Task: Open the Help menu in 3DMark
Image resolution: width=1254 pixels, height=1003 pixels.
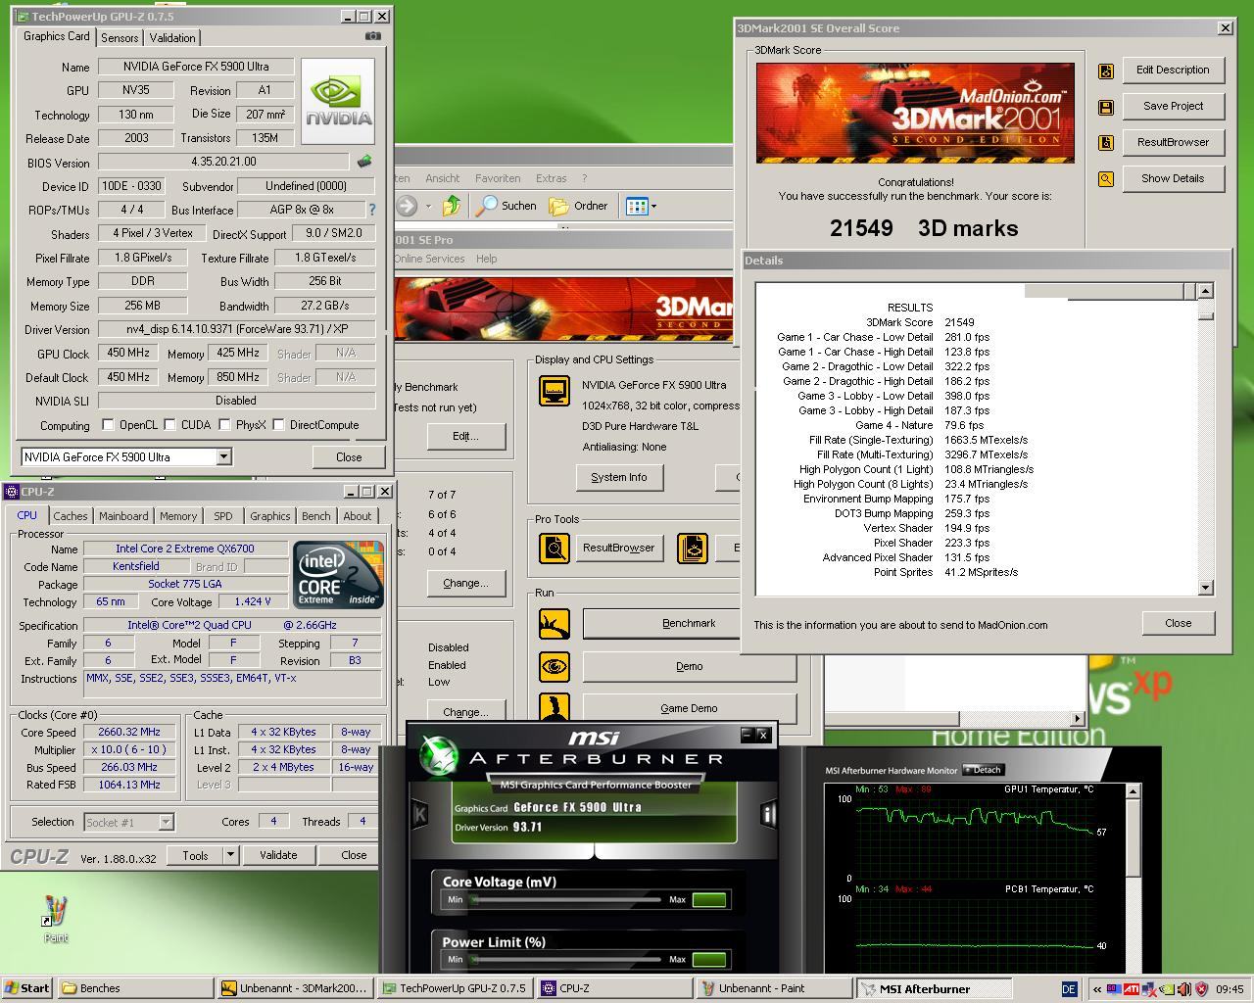Action: click(x=487, y=259)
